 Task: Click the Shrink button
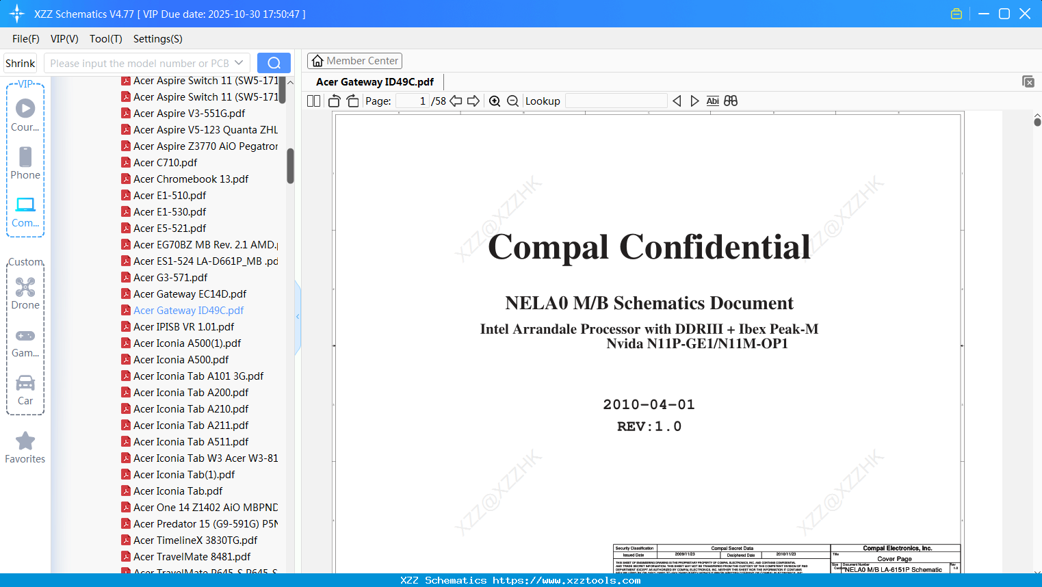tap(20, 63)
